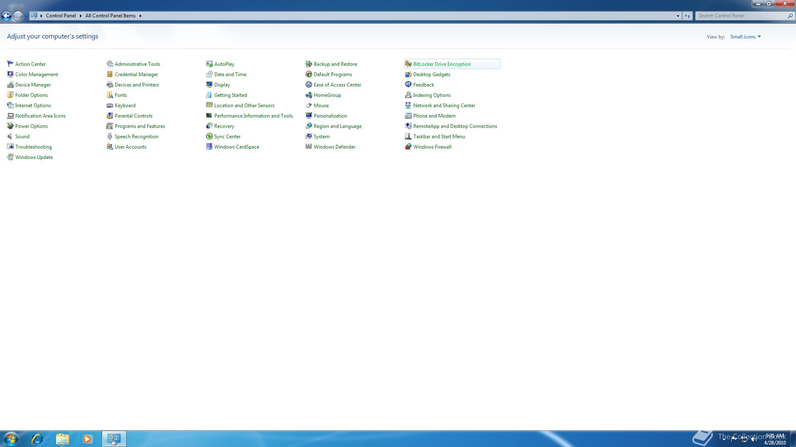Select All Control Panel Items breadcrumb
796x447 pixels.
pos(110,16)
